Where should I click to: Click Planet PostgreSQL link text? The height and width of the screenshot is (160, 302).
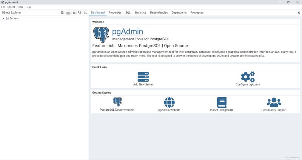[x=222, y=110]
